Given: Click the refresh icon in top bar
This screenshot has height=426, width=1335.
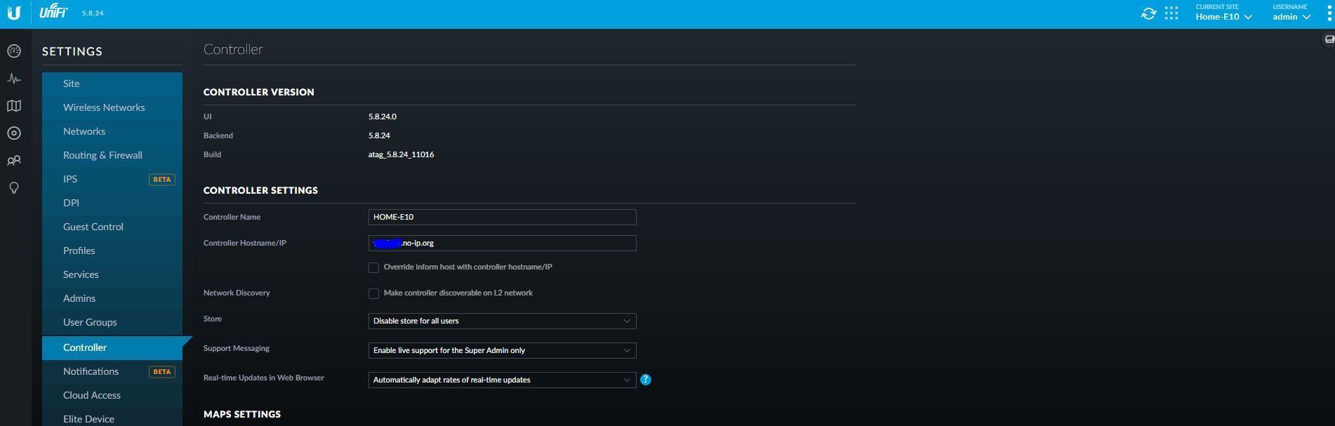Looking at the screenshot, I should (x=1148, y=13).
